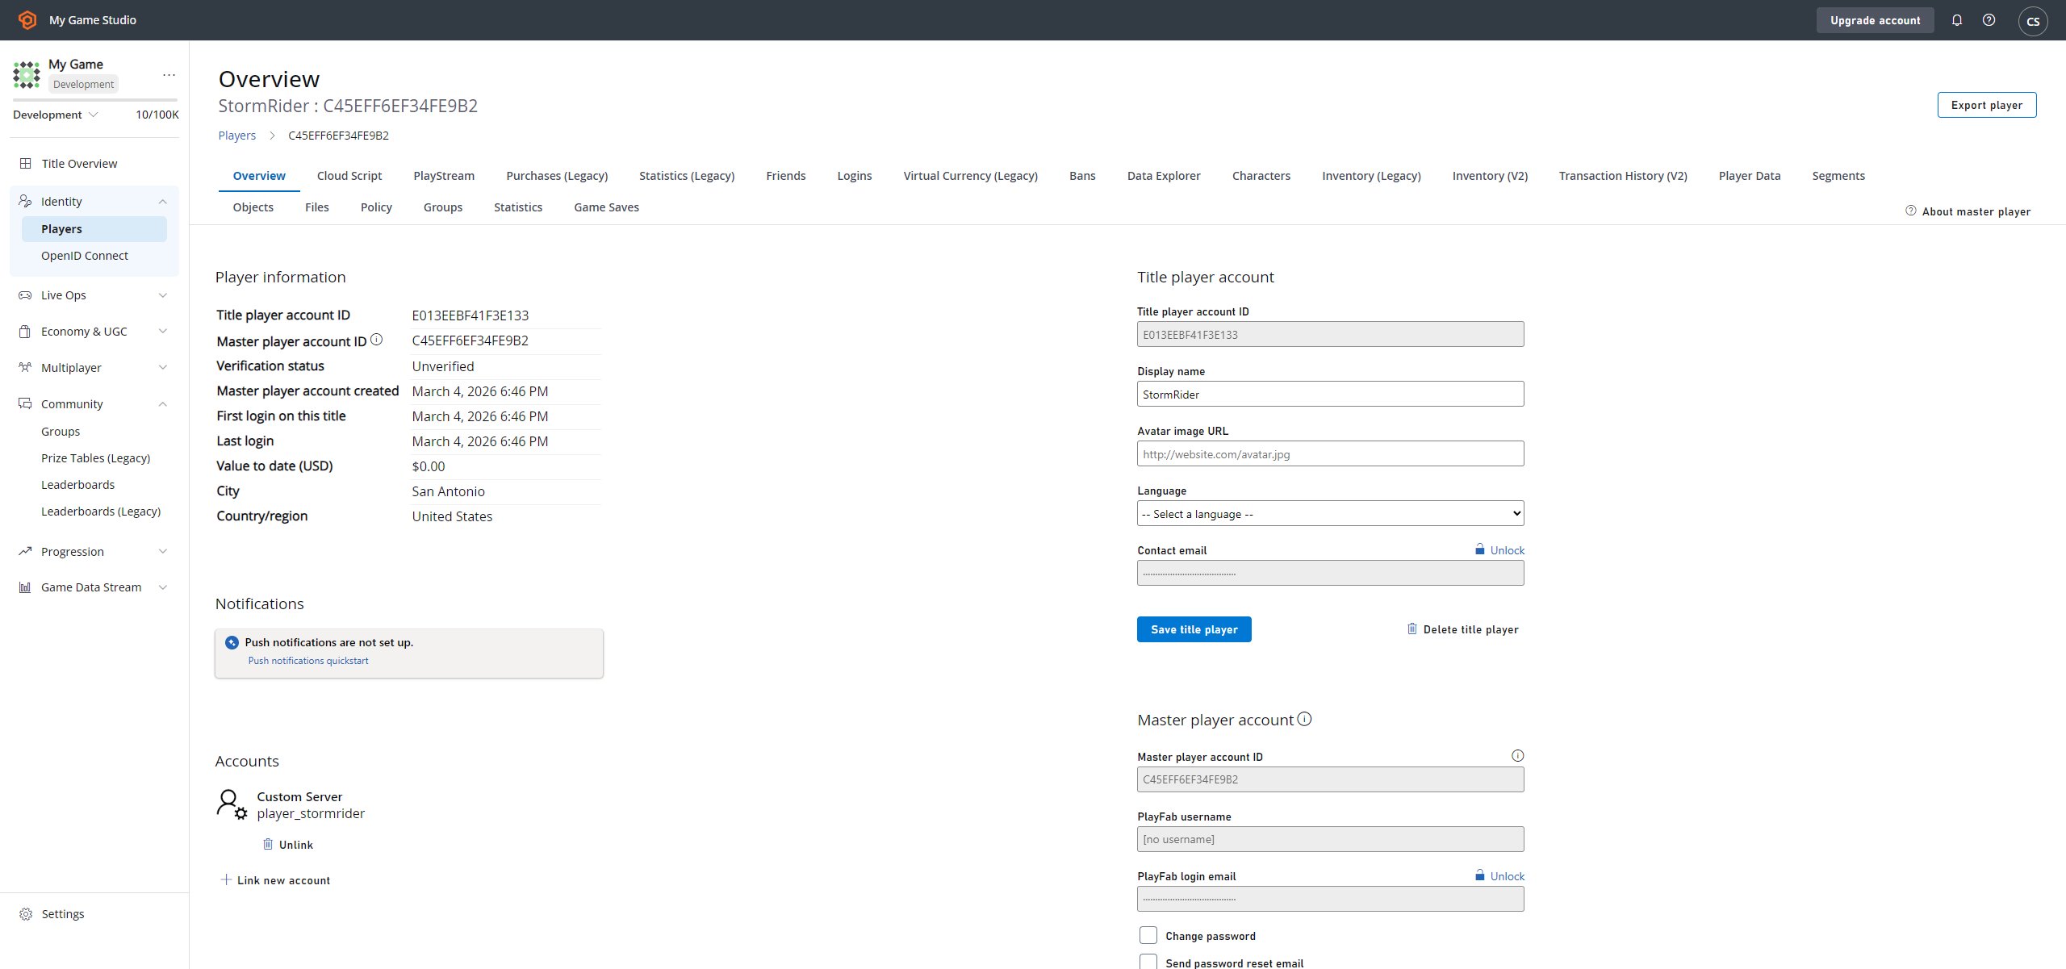The image size is (2066, 969).
Task: Click the Custom Server account icon
Action: 232,804
